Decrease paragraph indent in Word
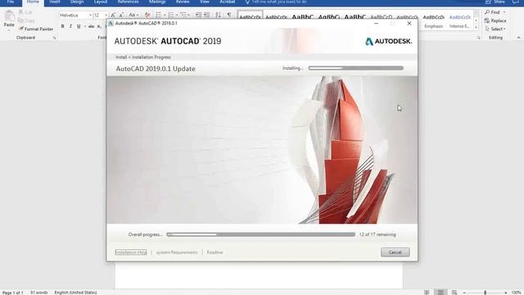 pyautogui.click(x=198, y=15)
